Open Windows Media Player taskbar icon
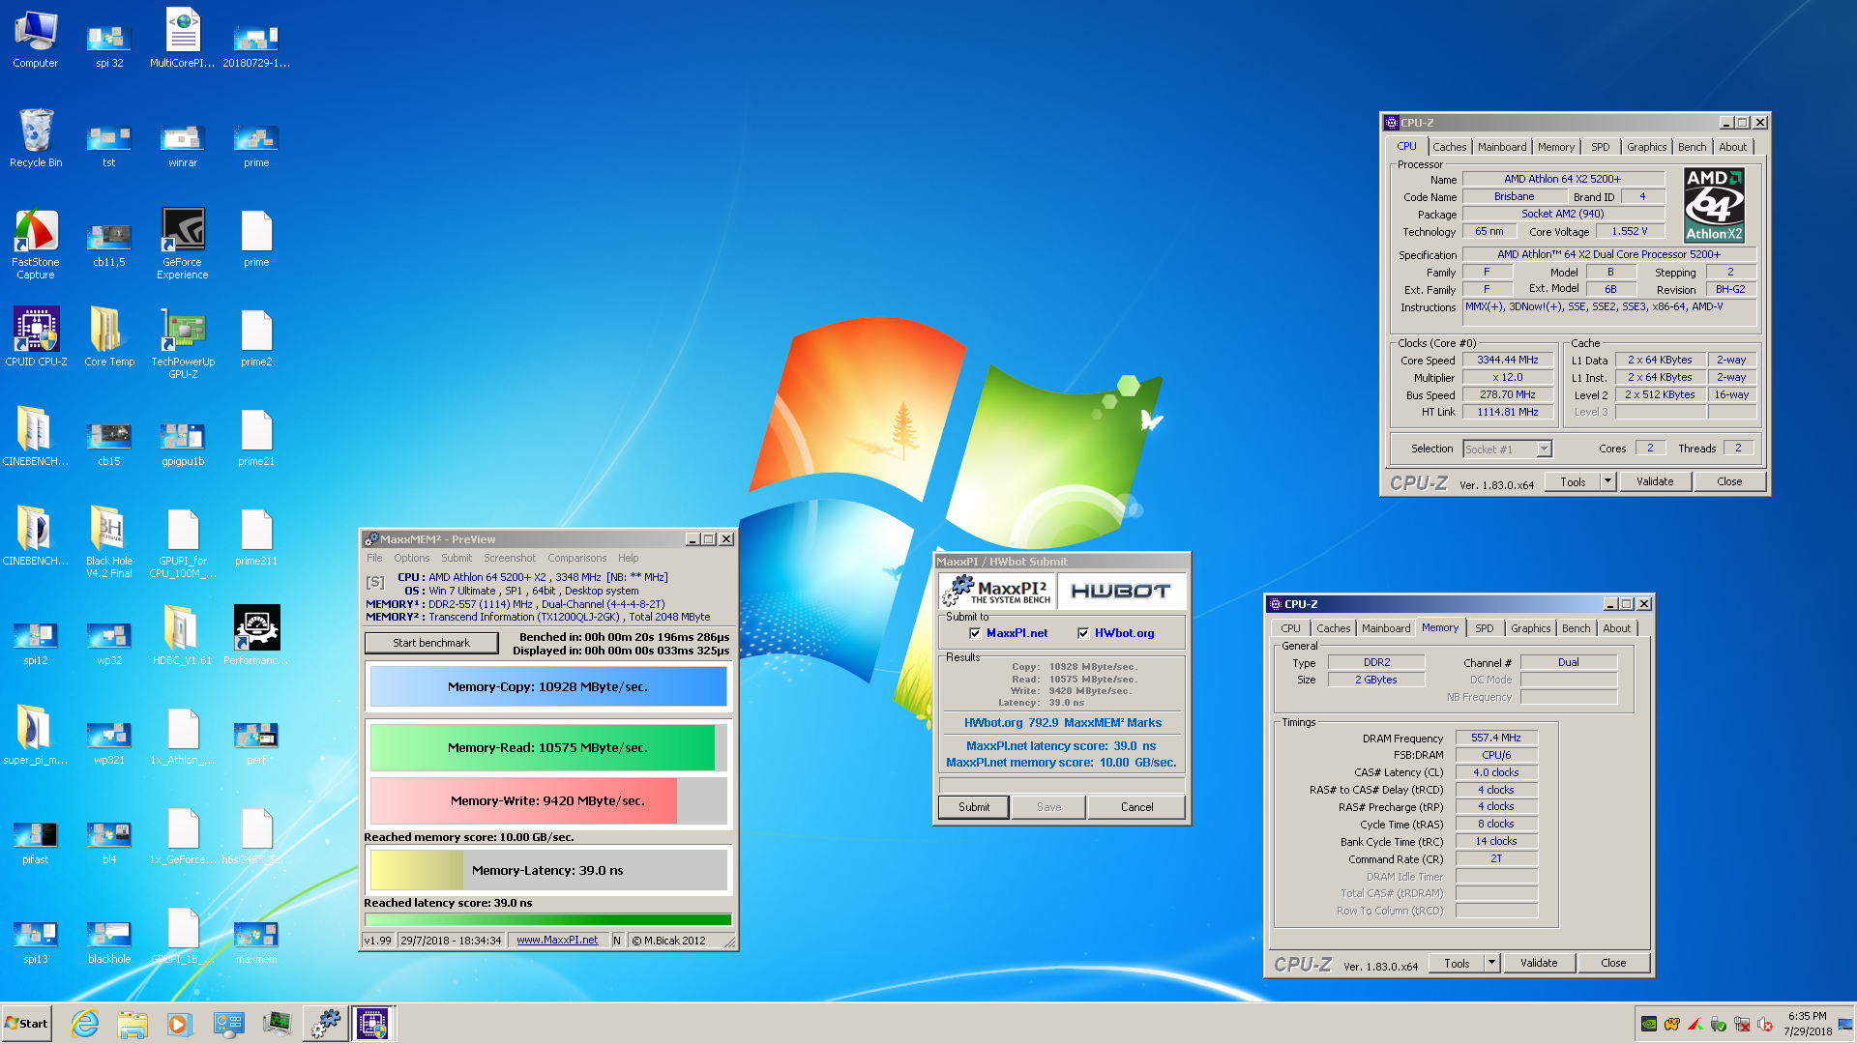Image resolution: width=1857 pixels, height=1044 pixels. (x=180, y=1024)
